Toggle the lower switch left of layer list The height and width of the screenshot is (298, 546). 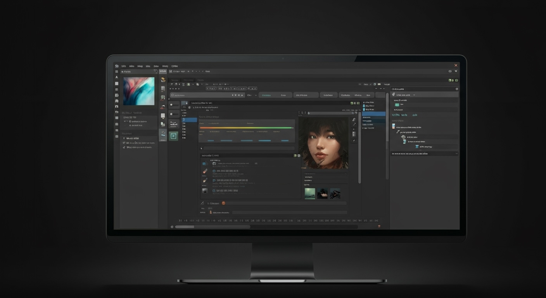click(173, 114)
